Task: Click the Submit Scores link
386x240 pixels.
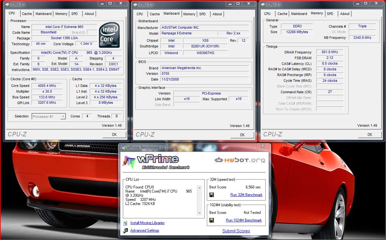Action: [x=236, y=231]
